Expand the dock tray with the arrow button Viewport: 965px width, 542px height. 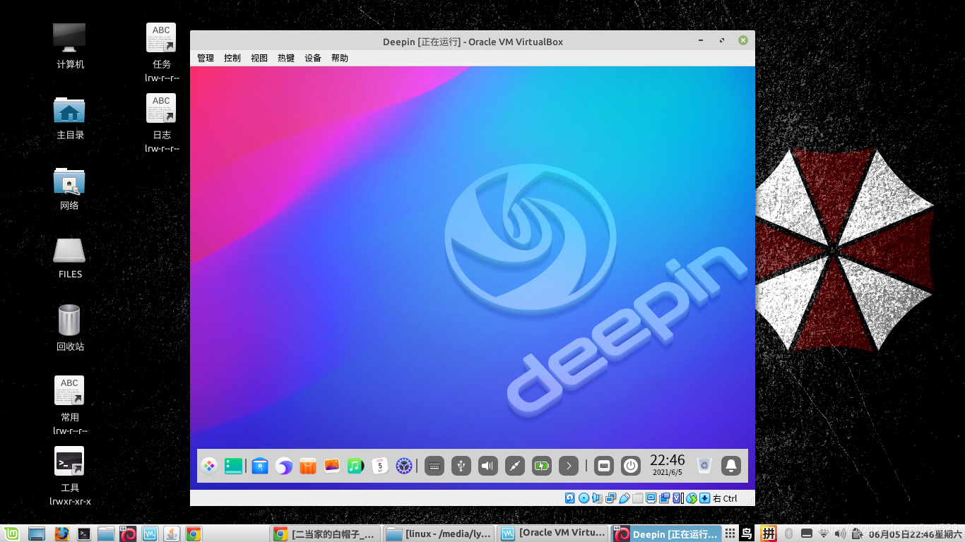click(569, 466)
